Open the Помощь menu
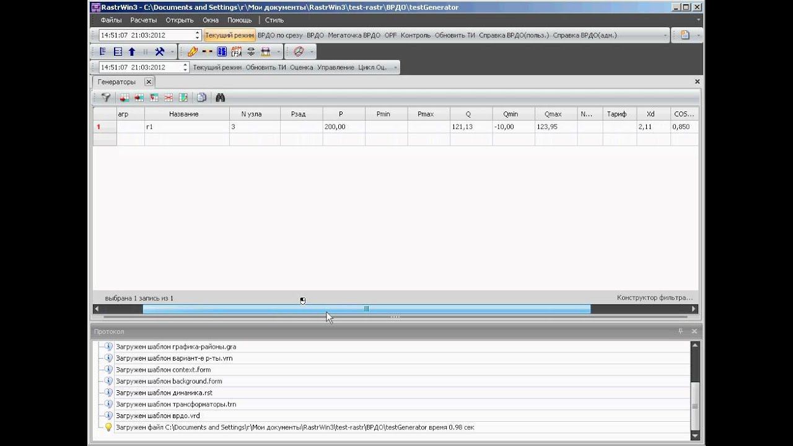 (239, 20)
